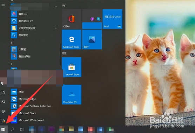This screenshot has width=195, height=133.
Task: Click the OneDrive (2) tile
Action: (x=72, y=95)
